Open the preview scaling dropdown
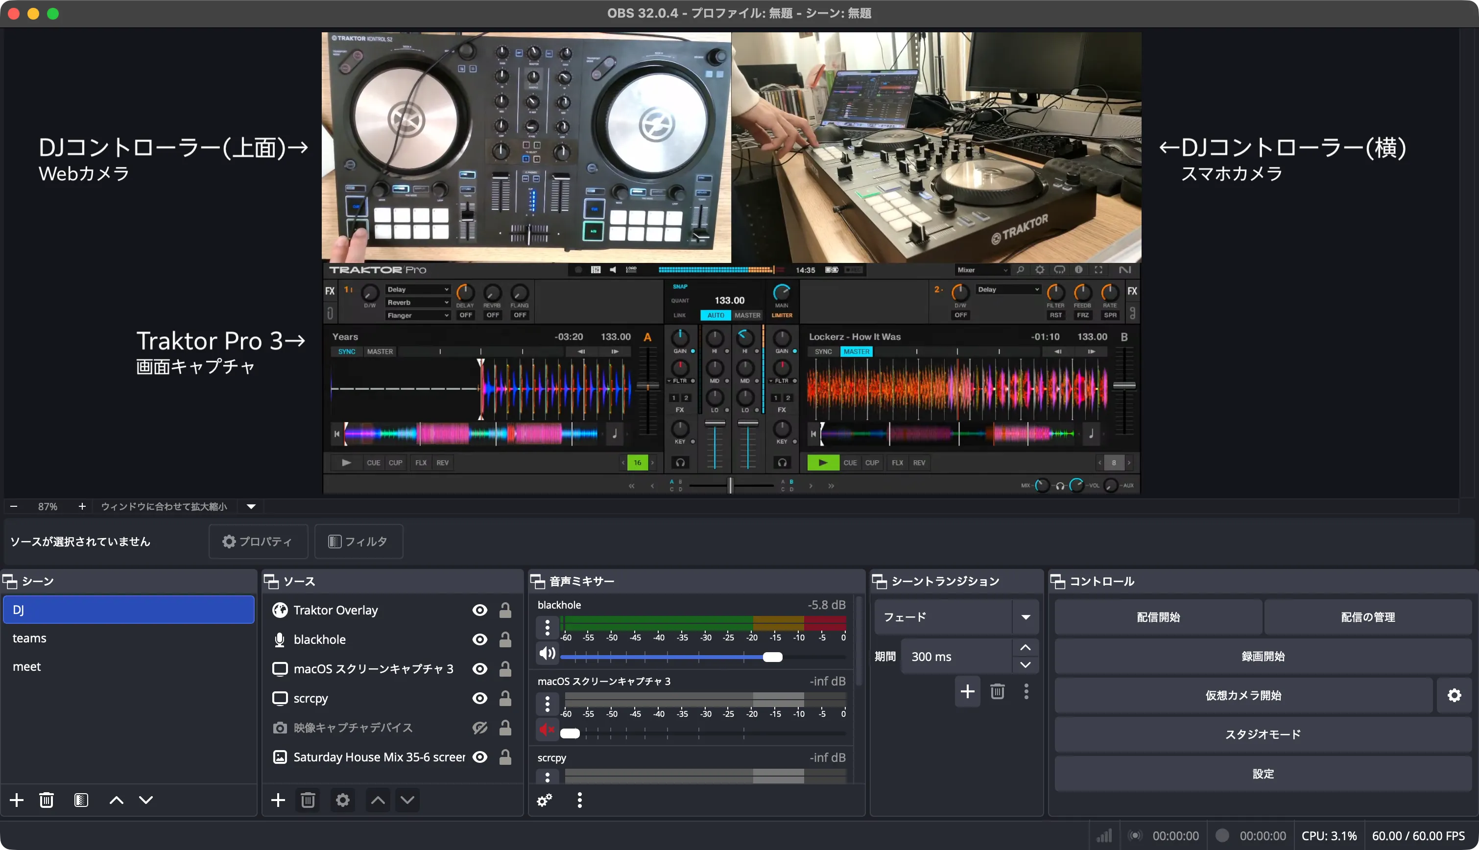Screen dimensions: 1479x850 250,506
